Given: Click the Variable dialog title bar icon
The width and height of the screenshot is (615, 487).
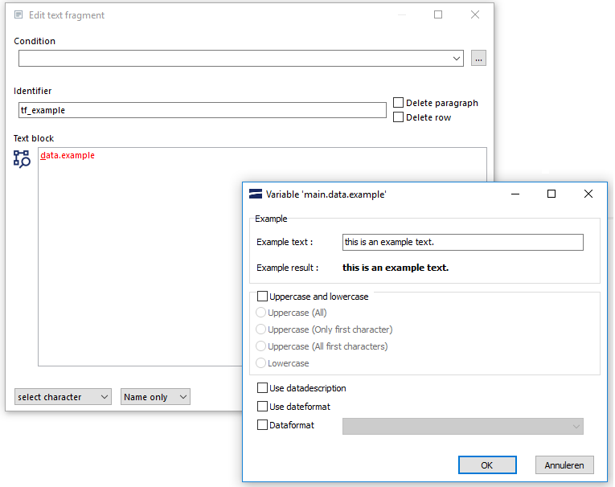Looking at the screenshot, I should click(256, 194).
